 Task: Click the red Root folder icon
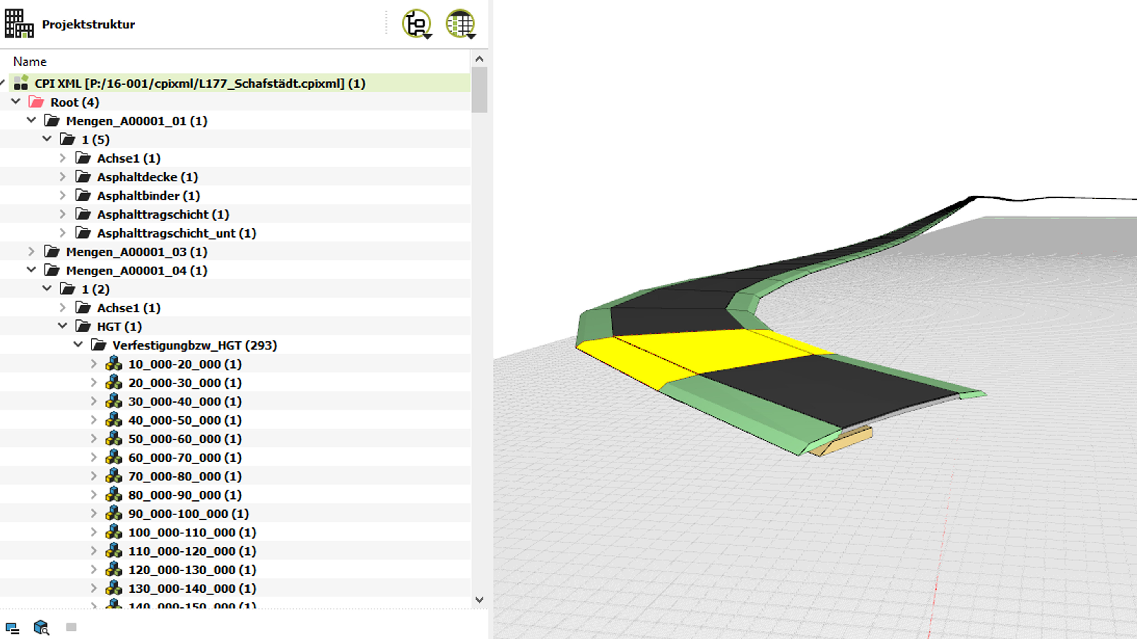(x=36, y=102)
